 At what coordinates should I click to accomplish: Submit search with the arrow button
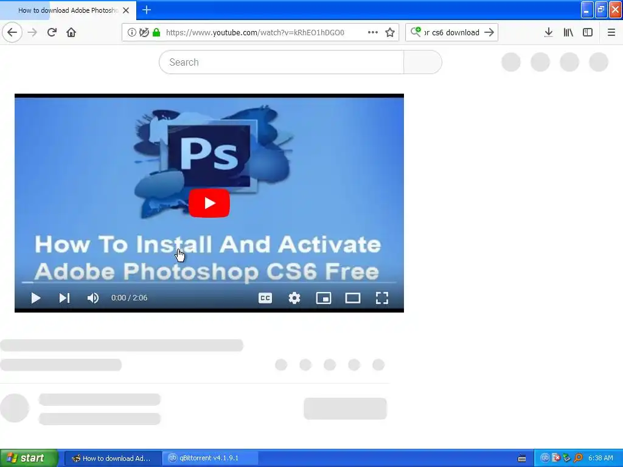tap(489, 32)
